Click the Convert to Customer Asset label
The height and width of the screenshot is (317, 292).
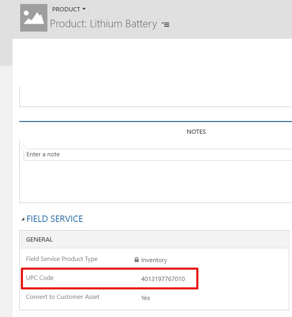click(x=63, y=297)
